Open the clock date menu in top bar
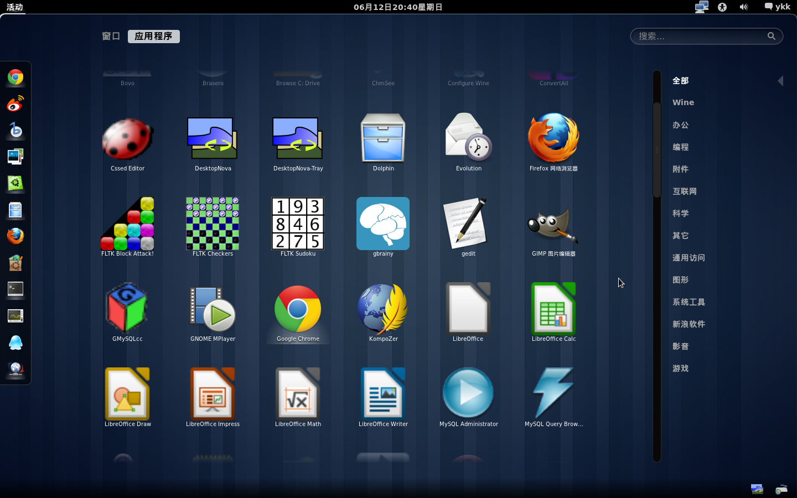This screenshot has height=498, width=797. click(x=398, y=7)
